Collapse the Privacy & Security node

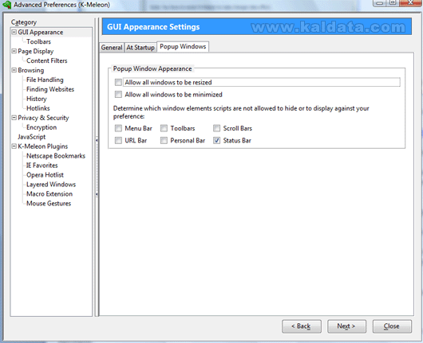click(x=14, y=118)
